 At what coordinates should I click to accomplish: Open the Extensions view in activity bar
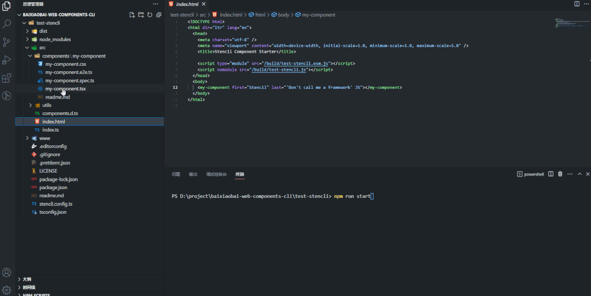(x=7, y=78)
